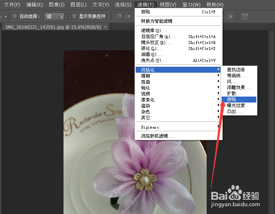This screenshot has height=214, width=275.
Task: Select 扩散... filter
Action: click(x=239, y=94)
